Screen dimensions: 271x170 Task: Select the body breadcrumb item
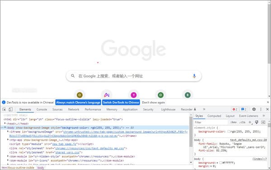[x=41, y=168]
